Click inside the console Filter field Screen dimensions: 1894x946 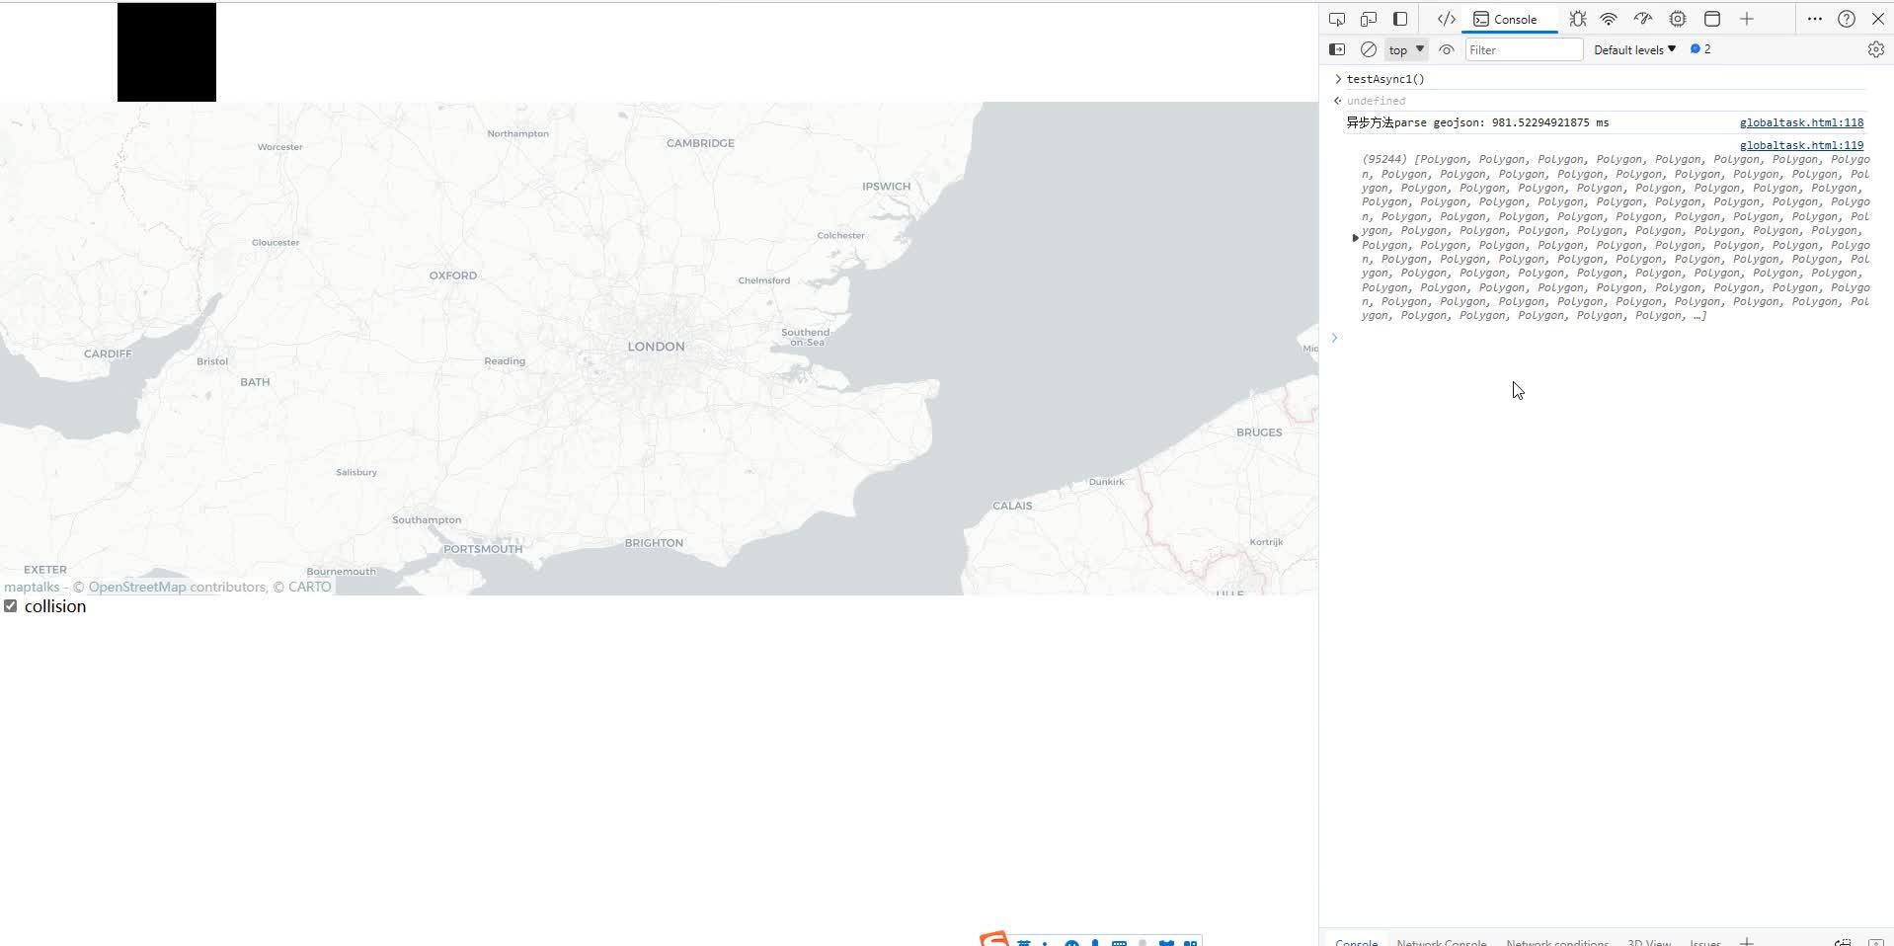(1522, 49)
